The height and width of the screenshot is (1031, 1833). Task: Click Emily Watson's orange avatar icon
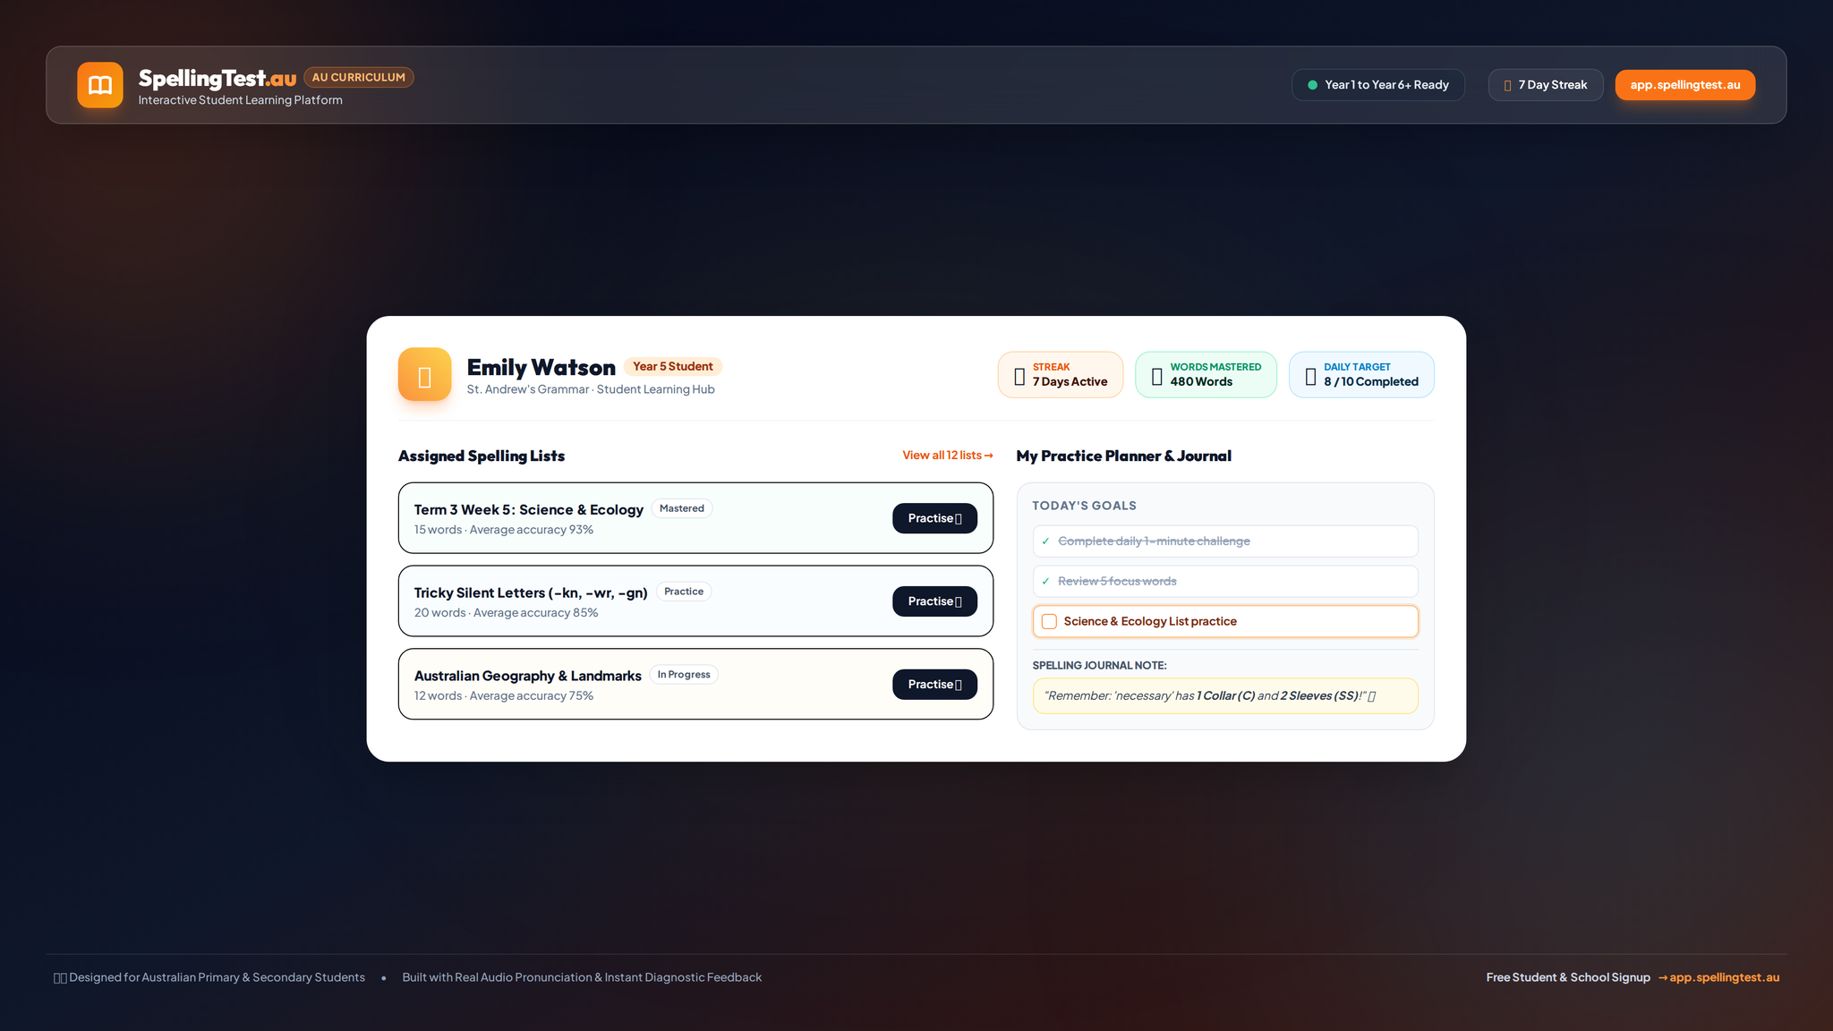424,374
